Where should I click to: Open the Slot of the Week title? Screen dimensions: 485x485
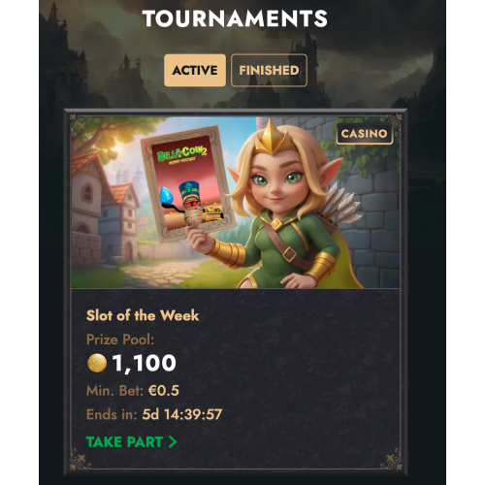[143, 315]
